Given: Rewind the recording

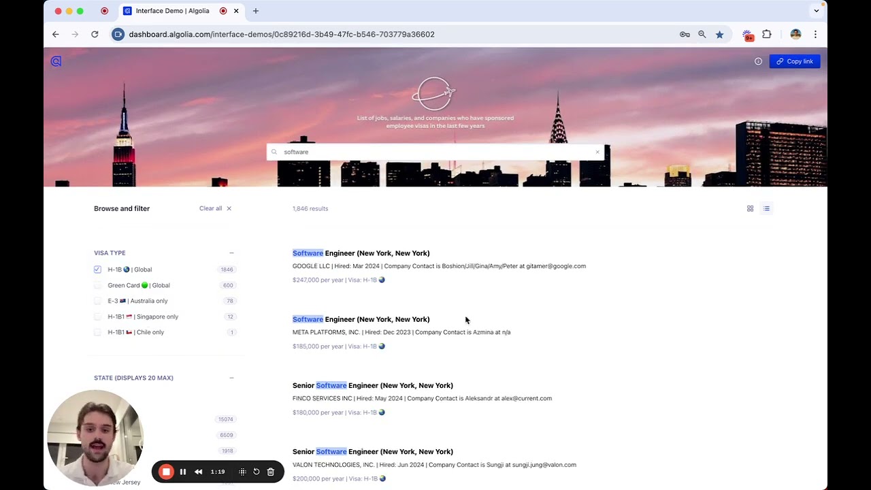Looking at the screenshot, I should tap(198, 472).
